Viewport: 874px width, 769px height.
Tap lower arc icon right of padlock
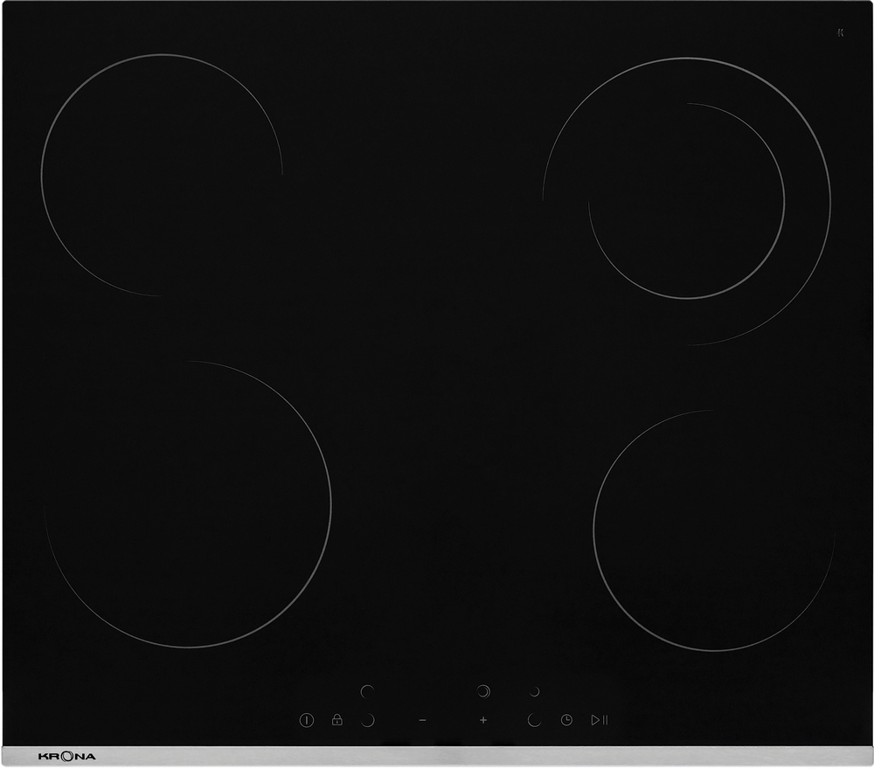pyautogui.click(x=367, y=720)
